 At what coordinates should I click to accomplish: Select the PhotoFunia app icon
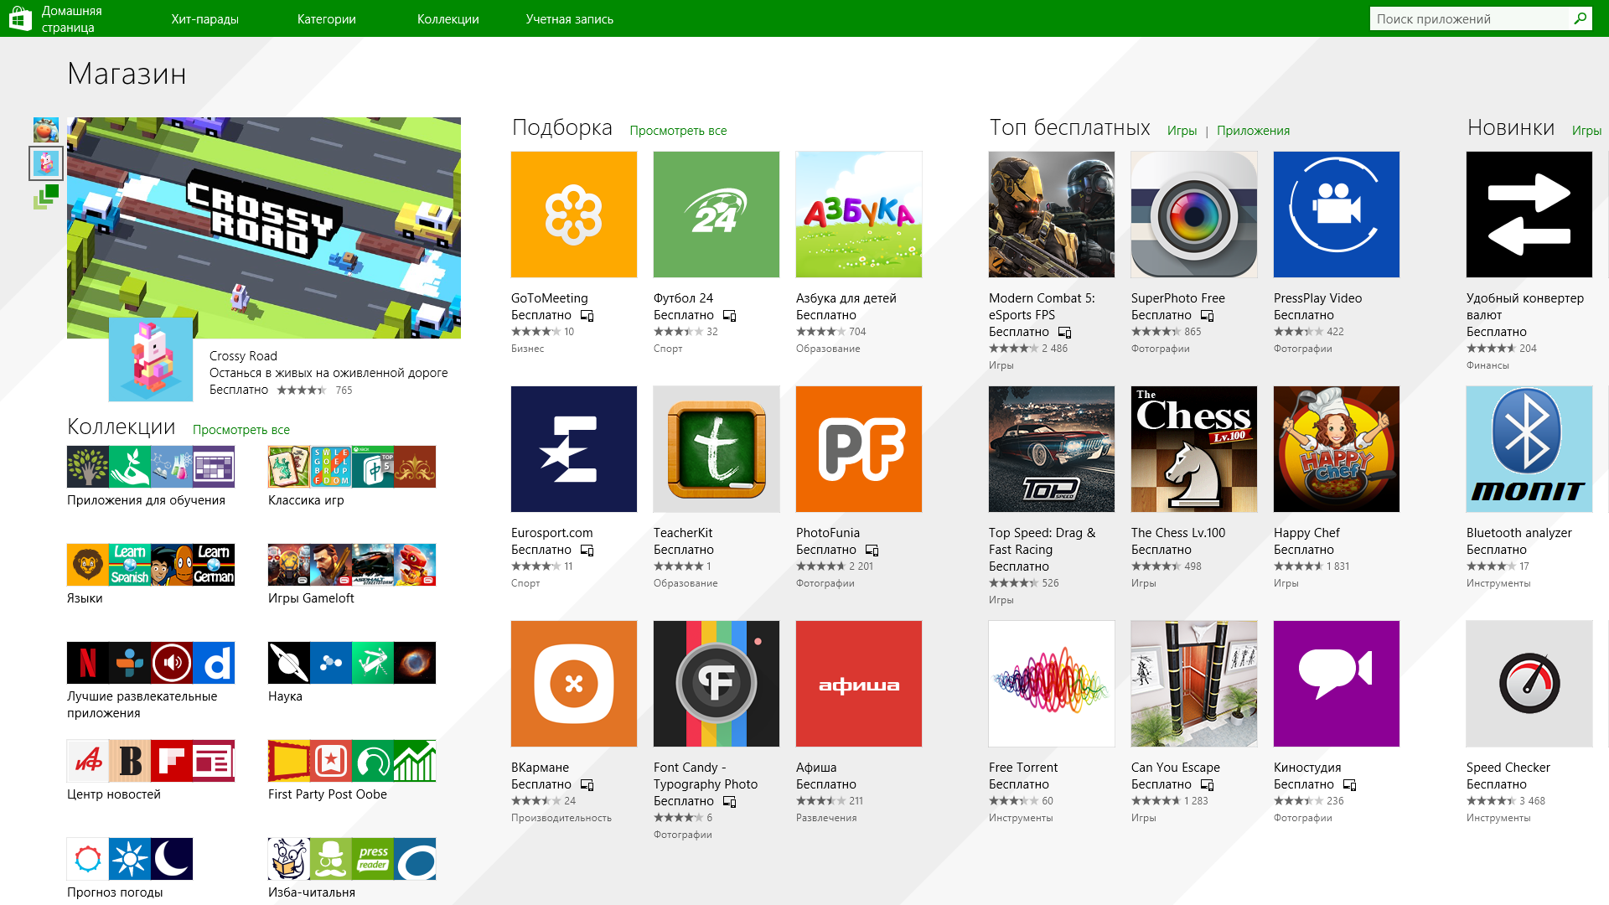859,449
